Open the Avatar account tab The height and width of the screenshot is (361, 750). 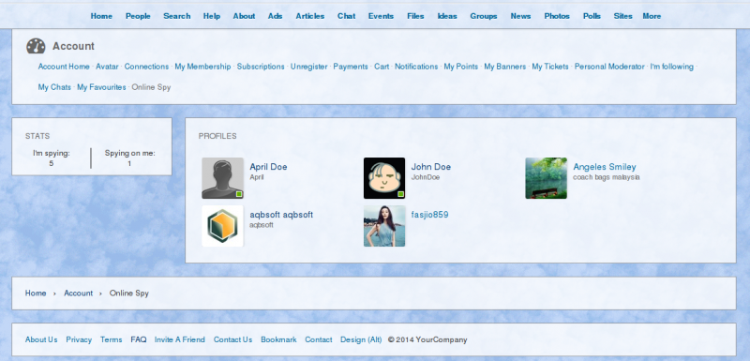(107, 67)
